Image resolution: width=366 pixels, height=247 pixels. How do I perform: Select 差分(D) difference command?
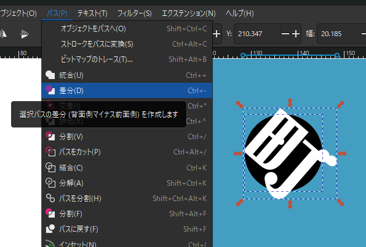pyautogui.click(x=127, y=91)
